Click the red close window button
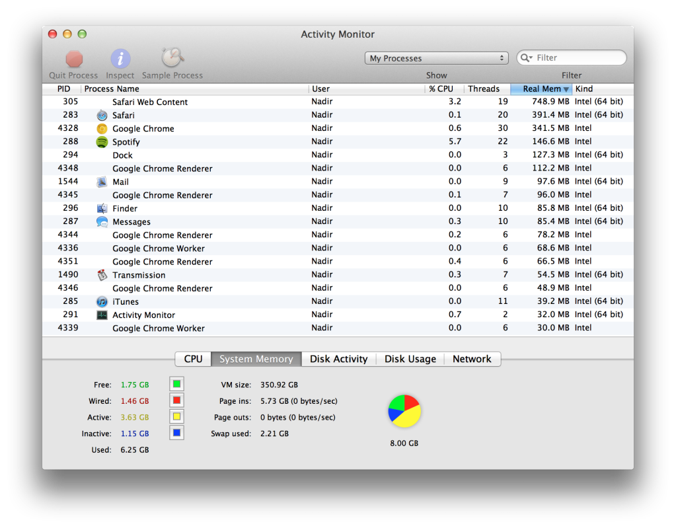The image size is (676, 528). click(53, 34)
